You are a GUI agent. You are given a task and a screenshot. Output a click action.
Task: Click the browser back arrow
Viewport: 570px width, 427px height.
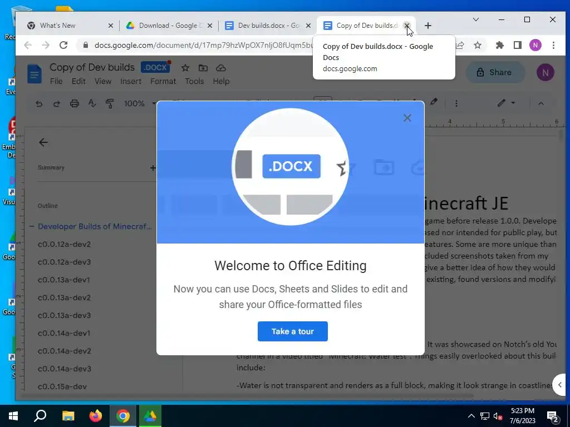28,45
